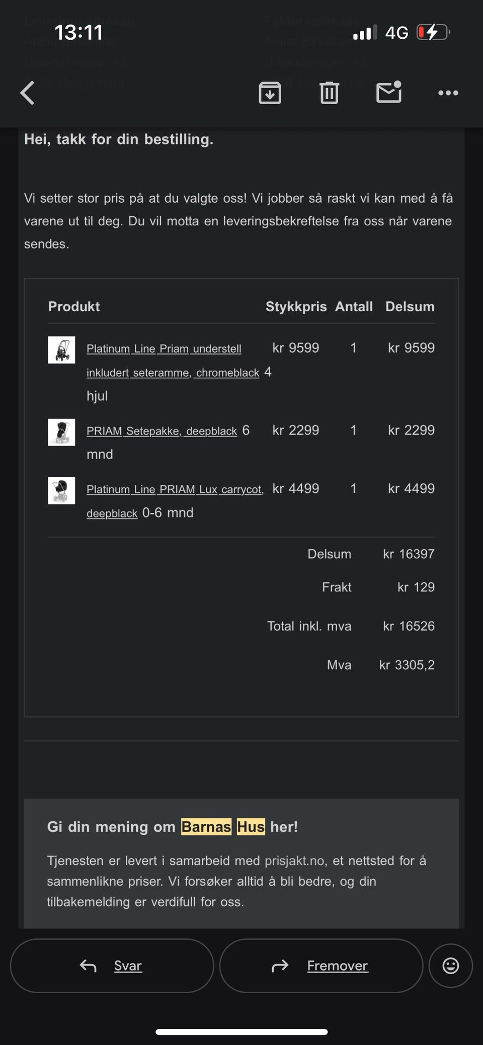Screen dimensions: 483x1045
Task: Tap the 13:11 clock in status bar
Action: pos(78,33)
